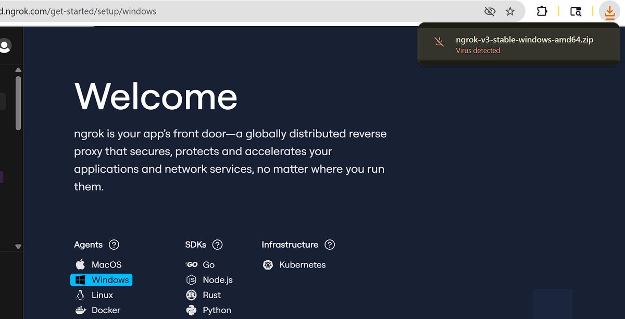Viewport: 625px width, 319px height.
Task: Bookmark this page with the star icon
Action: pyautogui.click(x=510, y=11)
